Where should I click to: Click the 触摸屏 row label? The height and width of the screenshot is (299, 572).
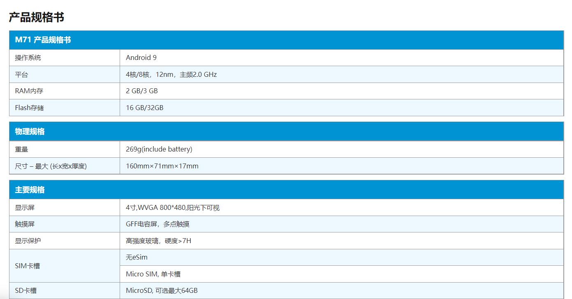click(25, 224)
